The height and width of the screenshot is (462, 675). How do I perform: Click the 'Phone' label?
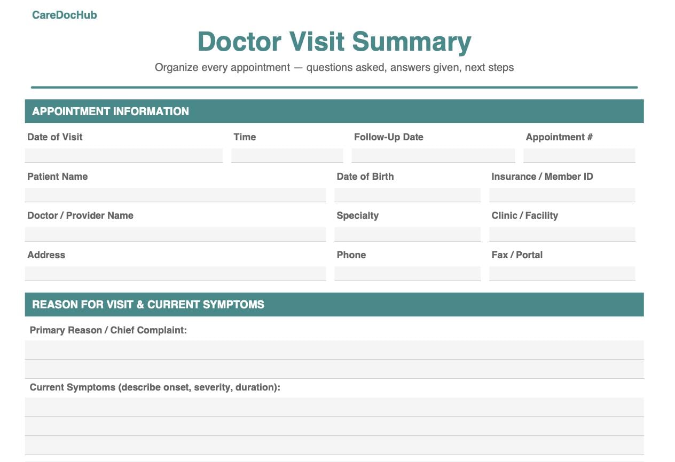[351, 255]
